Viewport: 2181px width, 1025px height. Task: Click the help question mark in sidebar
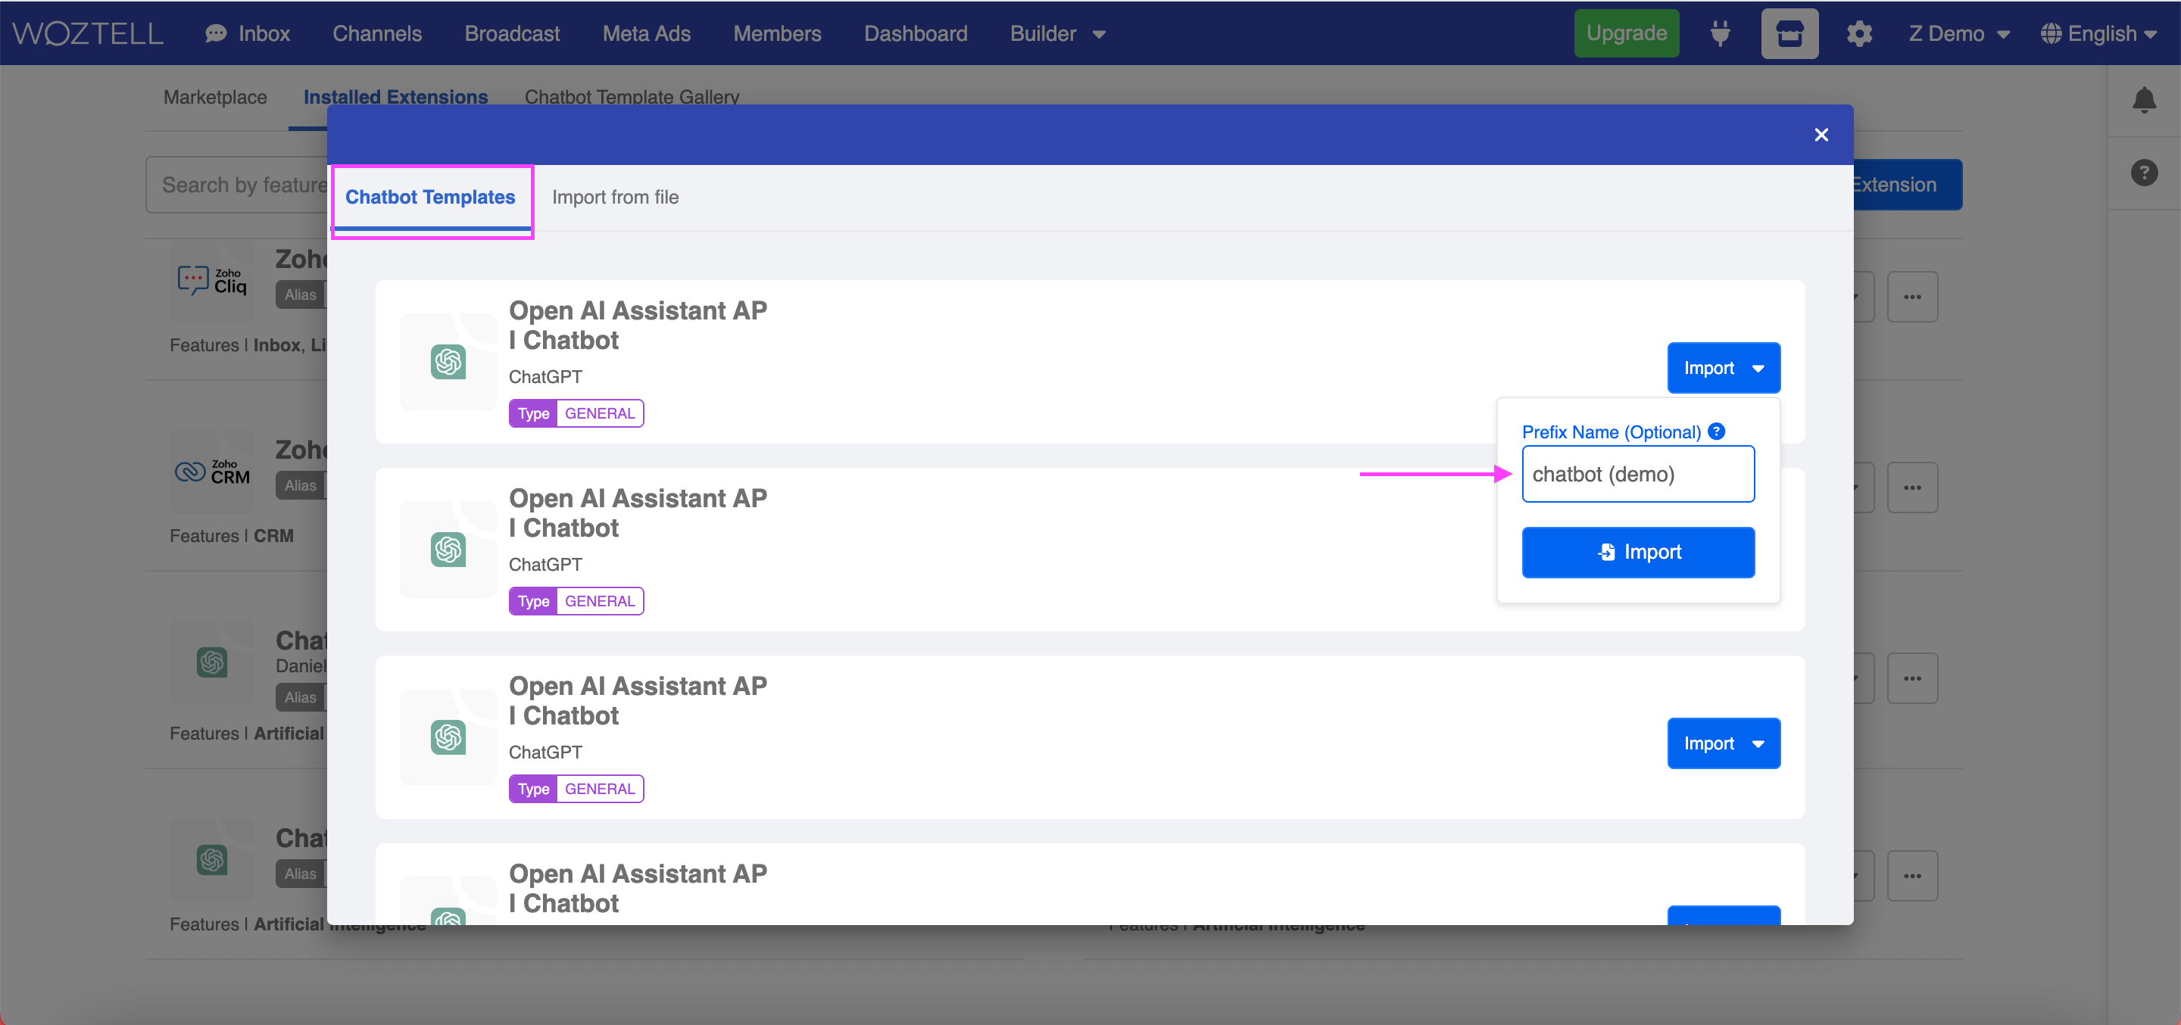click(2144, 173)
